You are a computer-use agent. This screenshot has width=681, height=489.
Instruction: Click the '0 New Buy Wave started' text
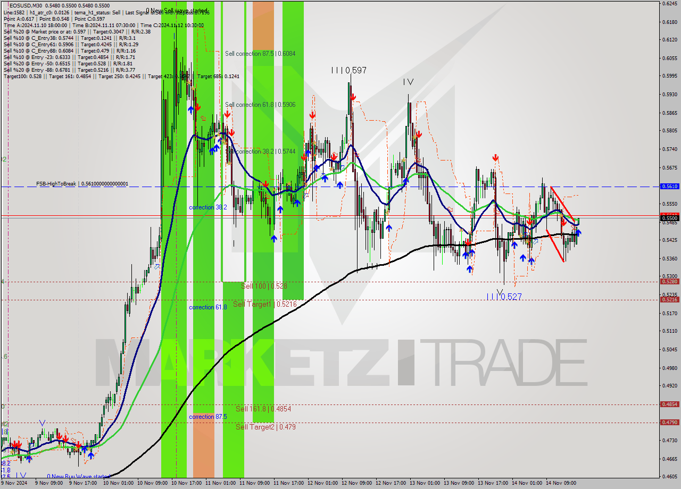pyautogui.click(x=79, y=477)
